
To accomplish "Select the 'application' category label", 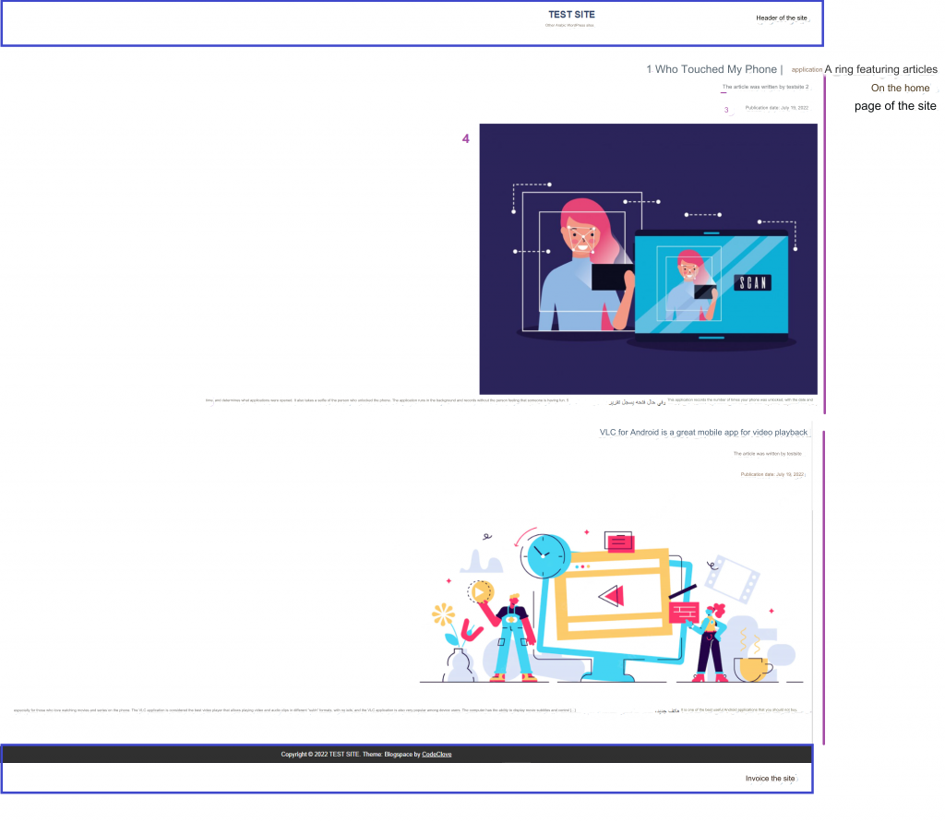I will (807, 70).
